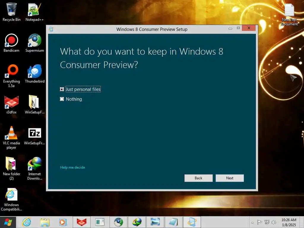Open Internet Explorer from the taskbar
304x228 pixels.
[x=26, y=222]
